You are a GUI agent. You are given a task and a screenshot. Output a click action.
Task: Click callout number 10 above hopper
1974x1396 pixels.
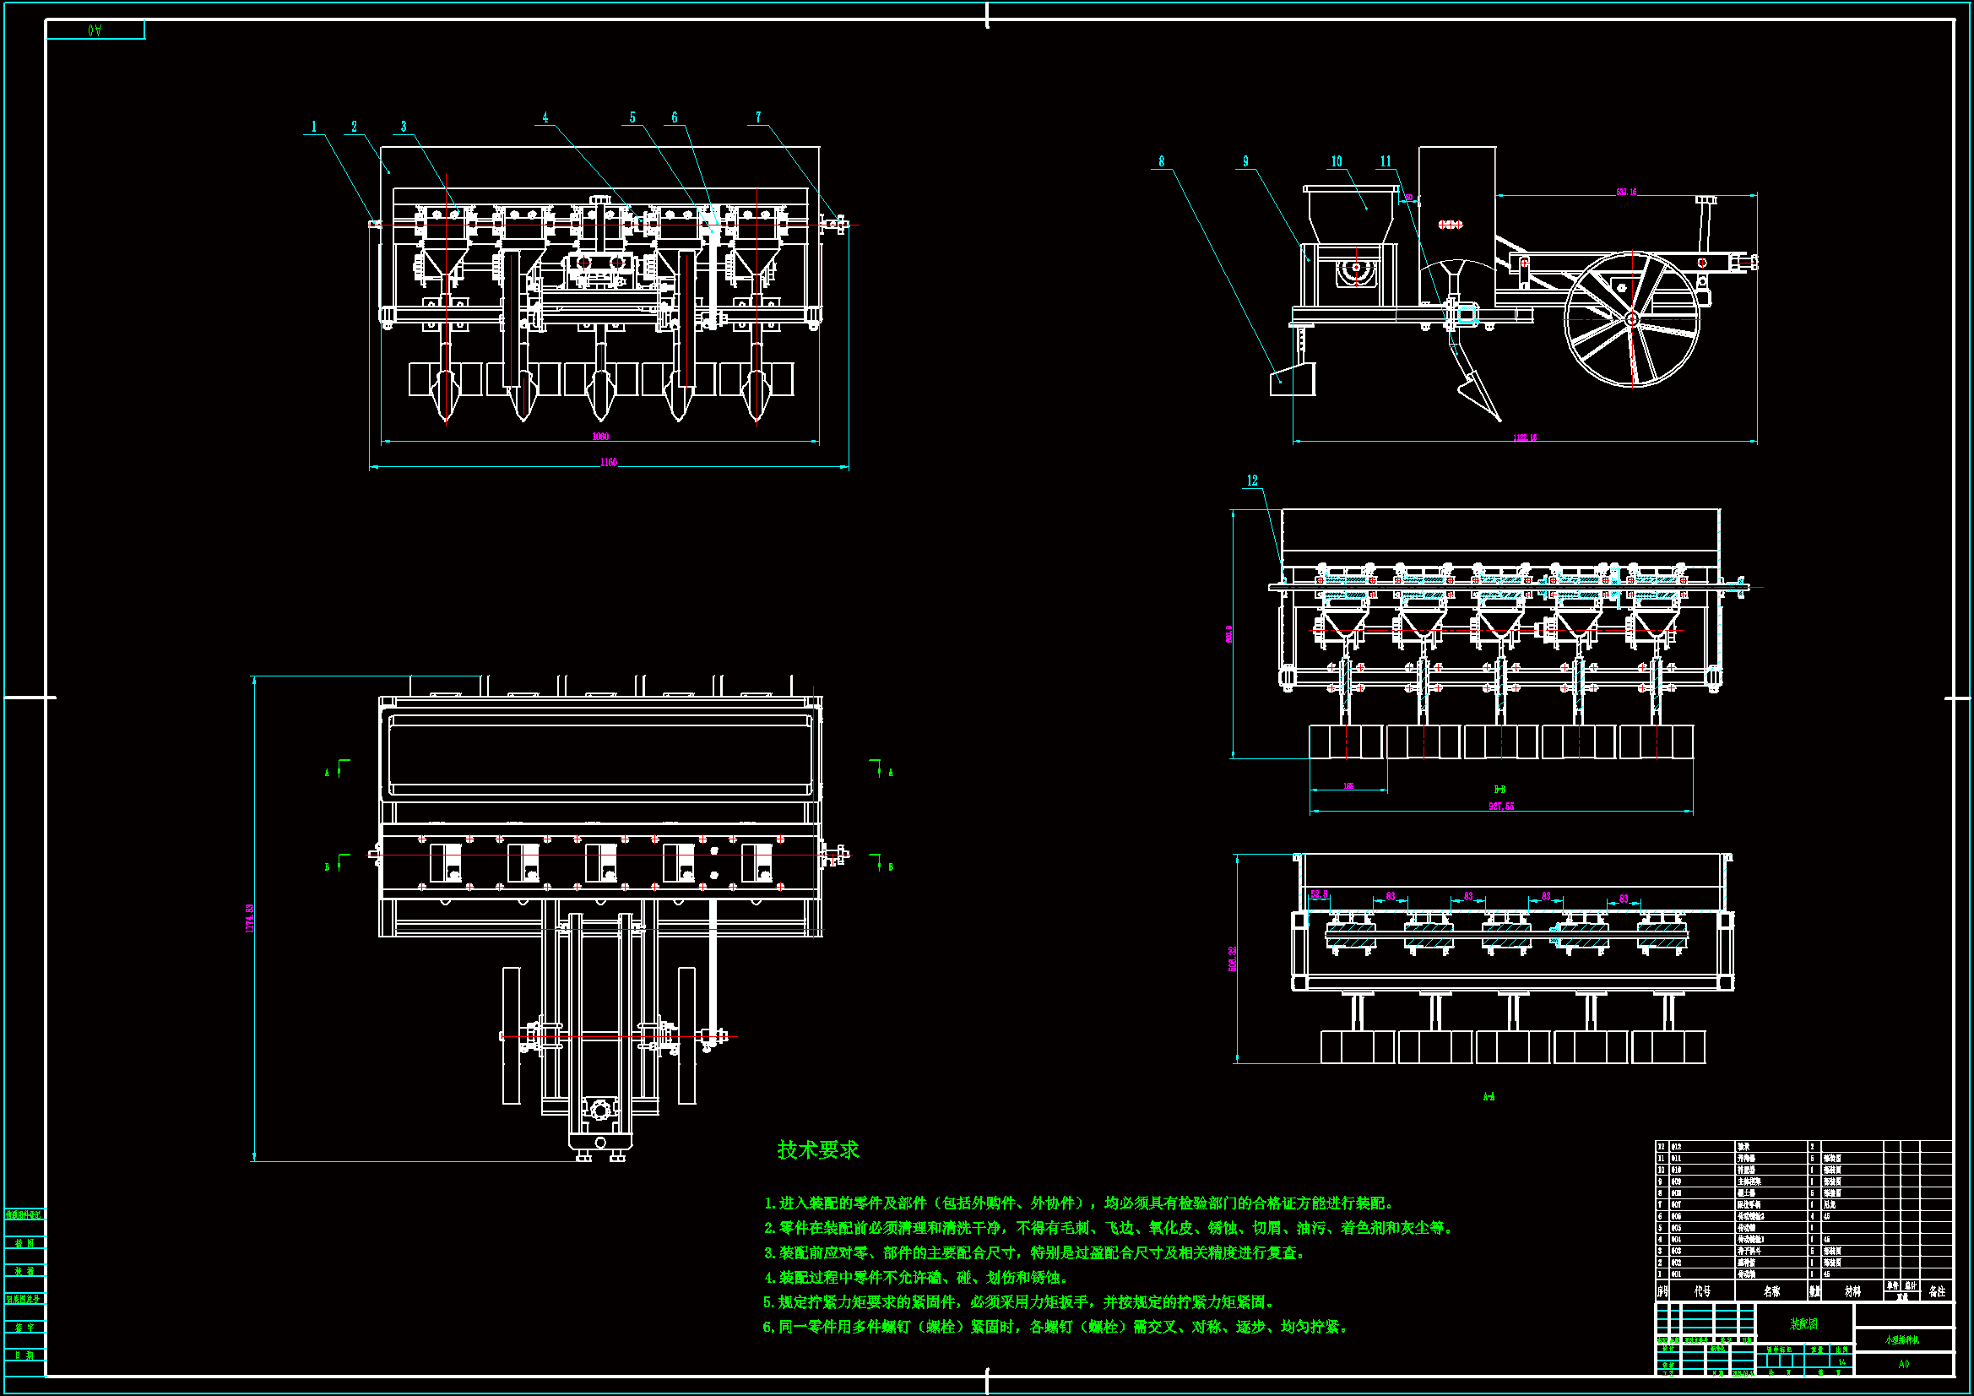pos(1336,161)
